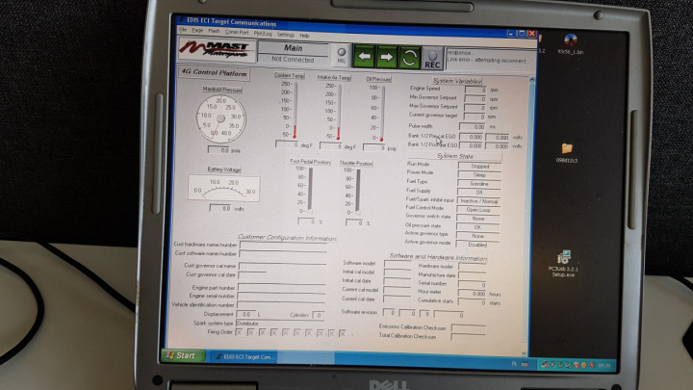Image resolution: width=693 pixels, height=390 pixels.
Task: Click the PL language indicator in taskbar
Action: click(x=514, y=364)
